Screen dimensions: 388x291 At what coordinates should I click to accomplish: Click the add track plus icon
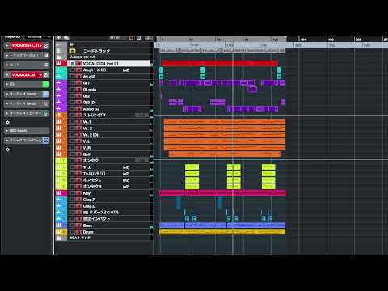click(x=59, y=38)
